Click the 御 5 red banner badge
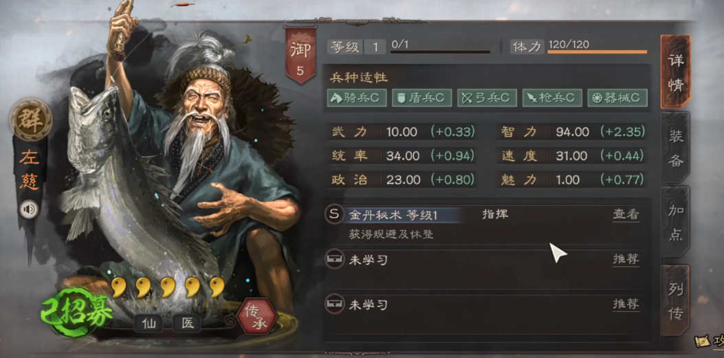Screen dimensions: 724x358 click(x=300, y=54)
